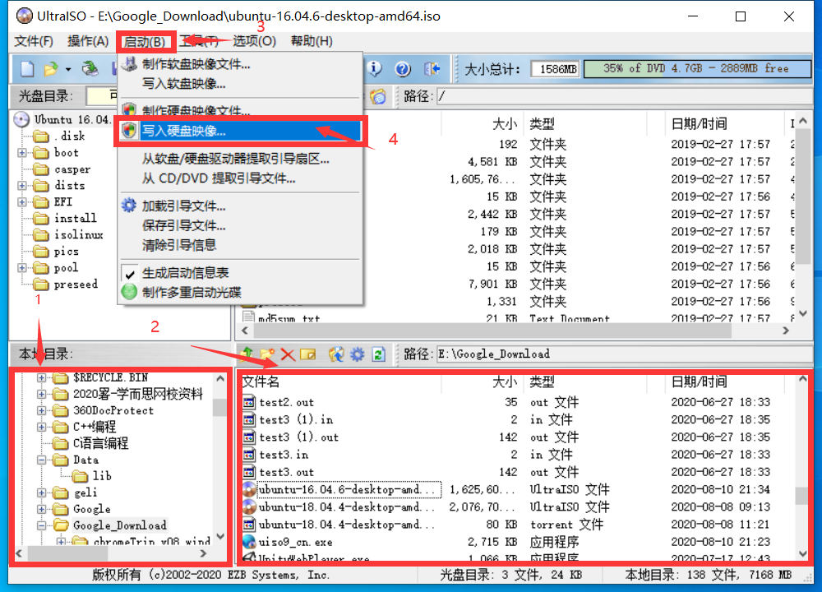Expand the EFI folder in disc tree
Image resolution: width=822 pixels, height=592 pixels.
22,202
